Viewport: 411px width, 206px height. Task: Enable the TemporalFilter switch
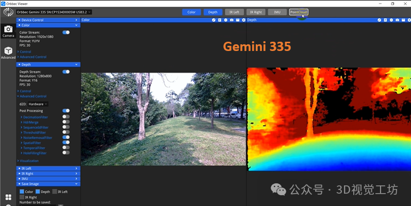pos(66,148)
